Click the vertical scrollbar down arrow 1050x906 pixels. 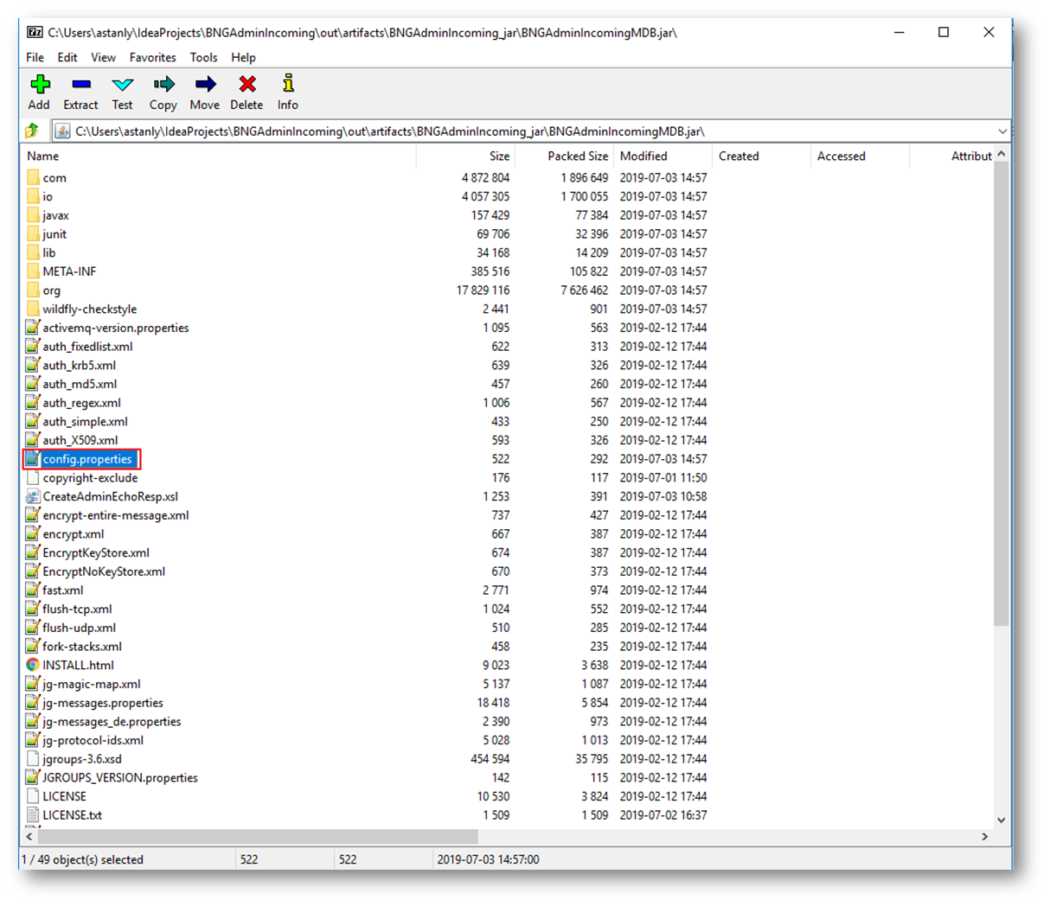click(1001, 820)
